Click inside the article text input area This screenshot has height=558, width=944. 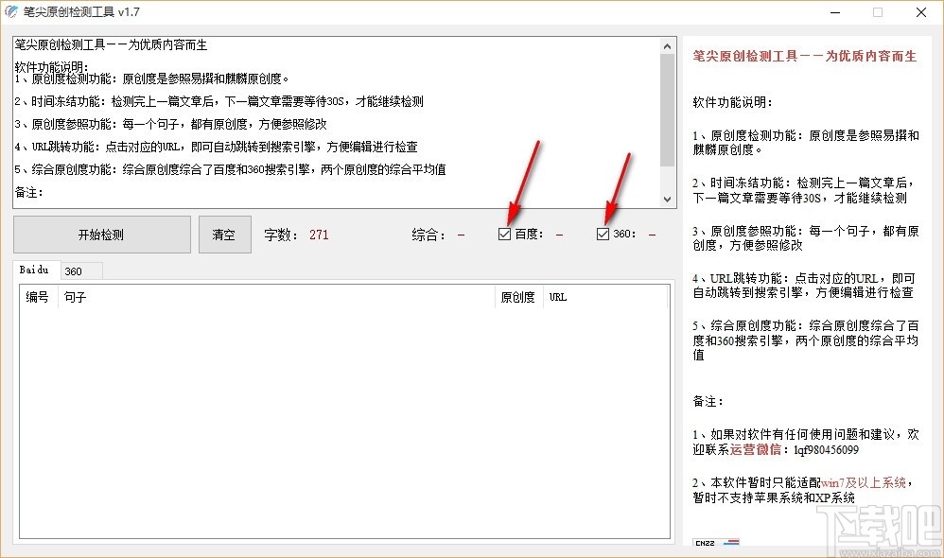(x=336, y=123)
